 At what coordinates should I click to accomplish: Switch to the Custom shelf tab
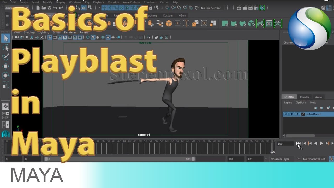[168, 15]
